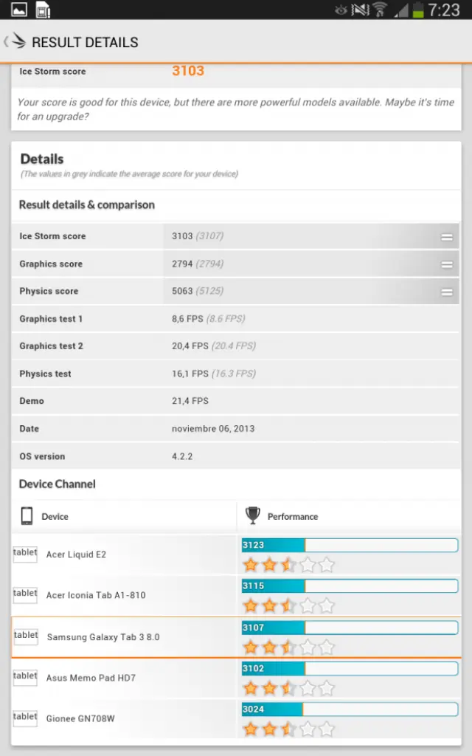Open the RESULT DETAILS title

tap(85, 42)
